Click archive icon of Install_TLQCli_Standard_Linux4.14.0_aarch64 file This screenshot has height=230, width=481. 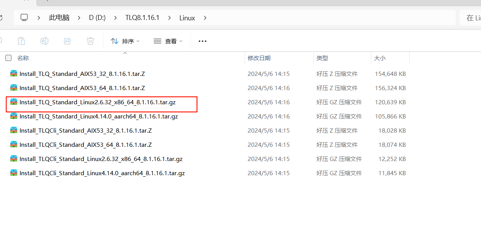coord(14,173)
